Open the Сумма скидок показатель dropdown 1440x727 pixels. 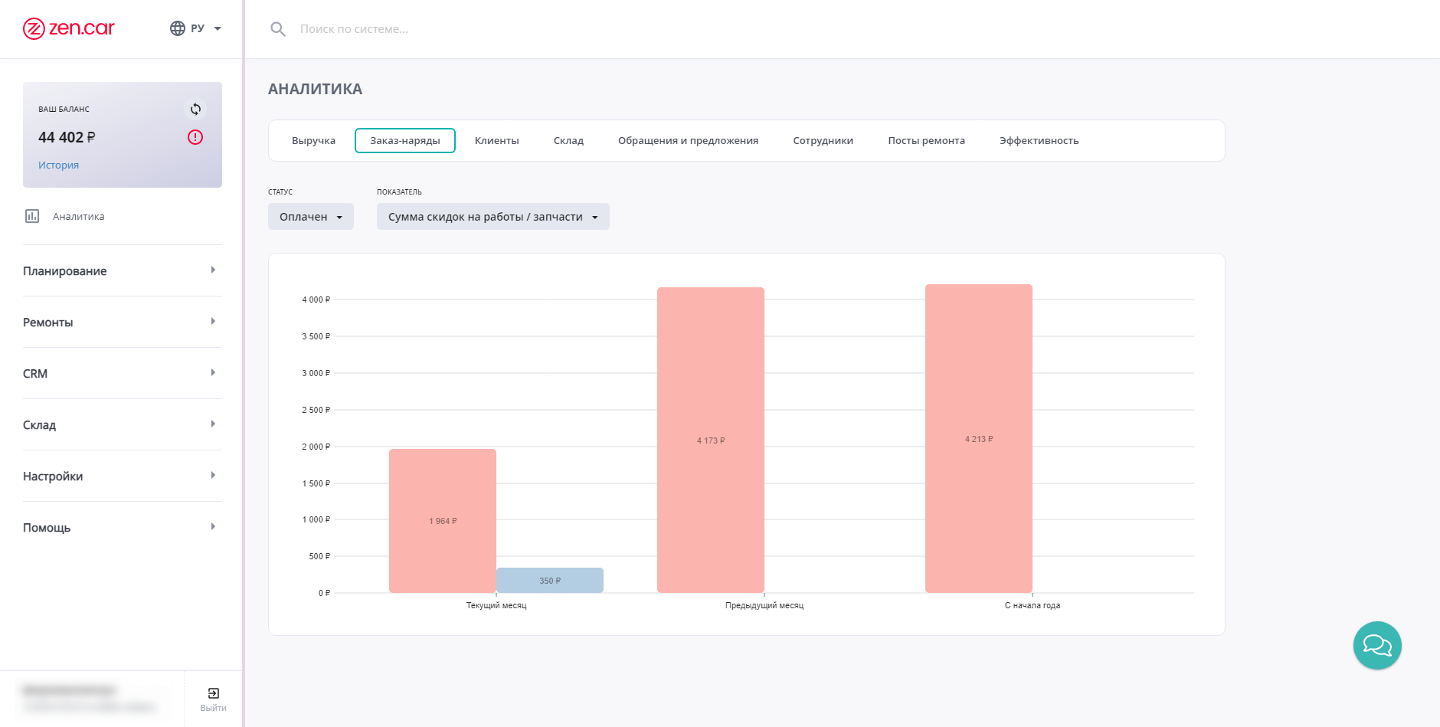coord(493,217)
